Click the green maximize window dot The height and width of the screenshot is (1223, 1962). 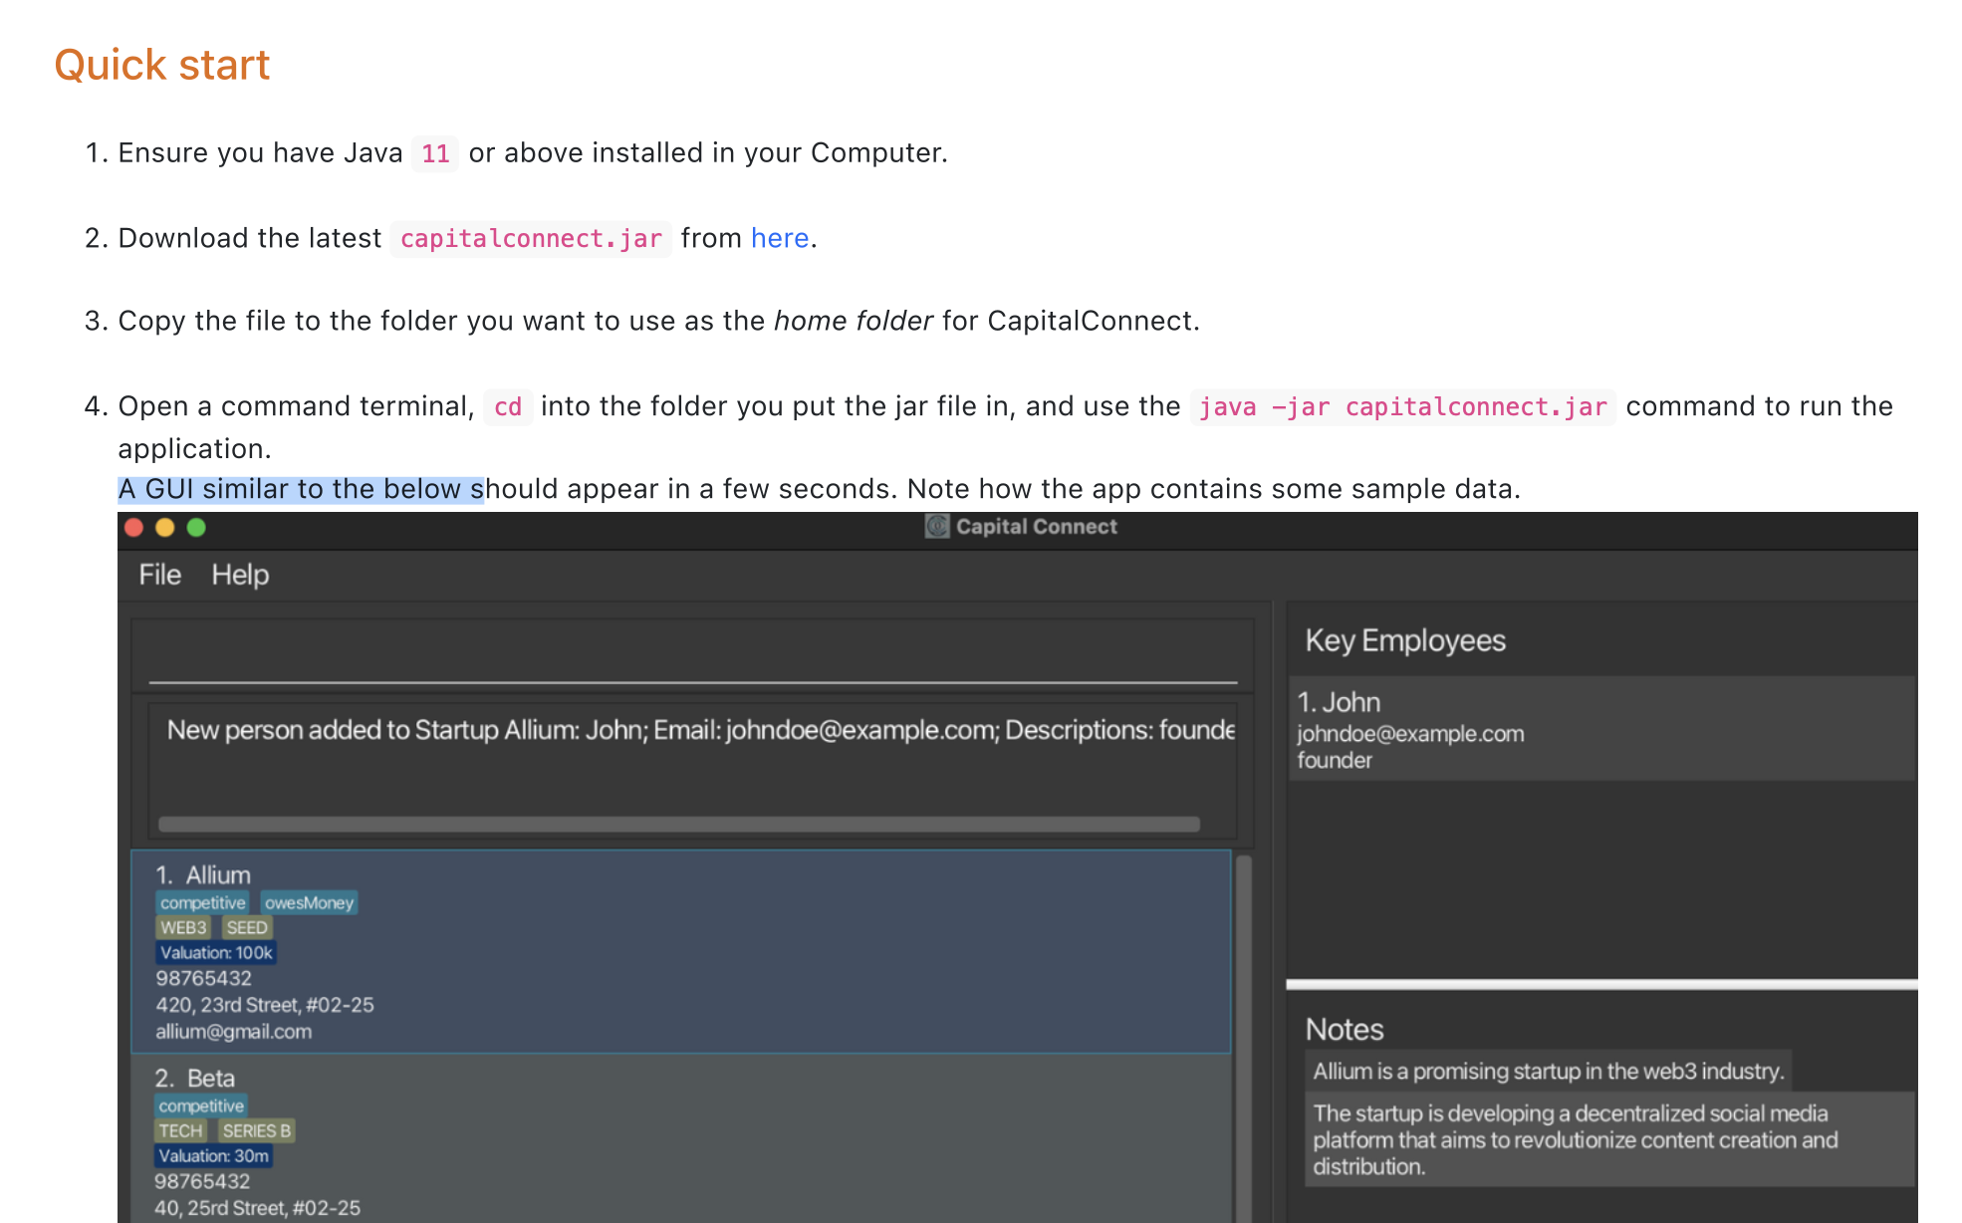click(196, 527)
